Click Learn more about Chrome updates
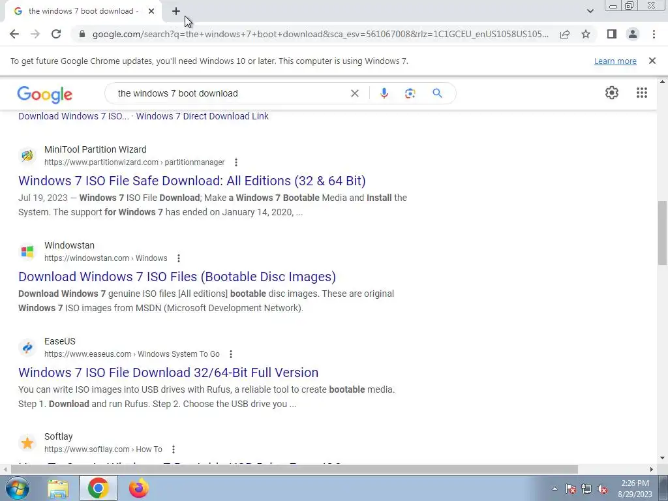This screenshot has height=501, width=668. (615, 61)
